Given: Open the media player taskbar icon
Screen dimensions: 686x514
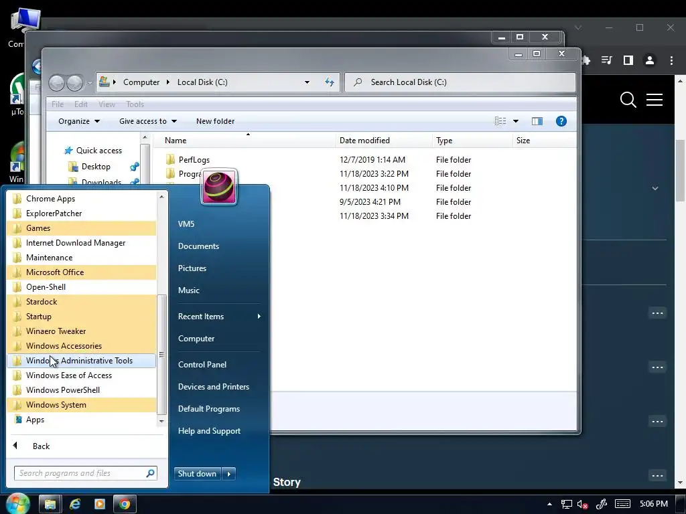Looking at the screenshot, I should tap(100, 504).
